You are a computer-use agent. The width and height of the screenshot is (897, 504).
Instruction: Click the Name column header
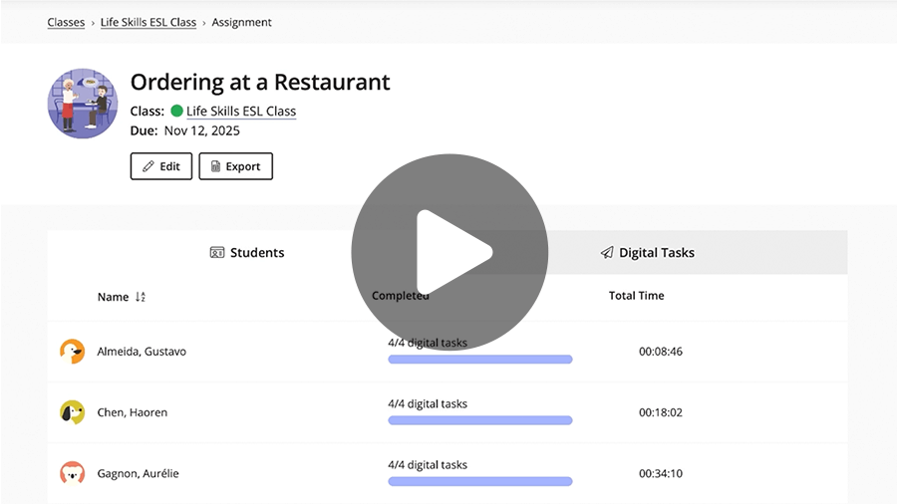113,297
